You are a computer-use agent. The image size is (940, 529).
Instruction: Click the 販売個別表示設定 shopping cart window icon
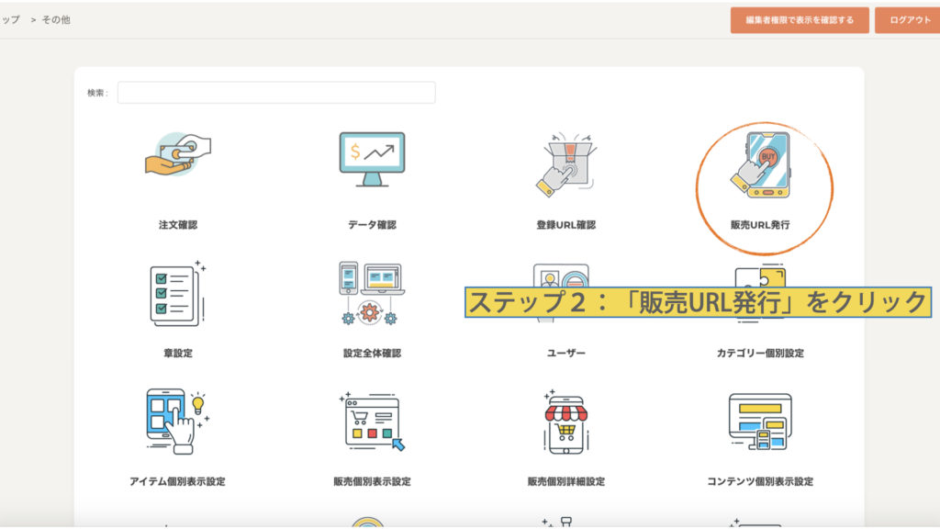372,421
